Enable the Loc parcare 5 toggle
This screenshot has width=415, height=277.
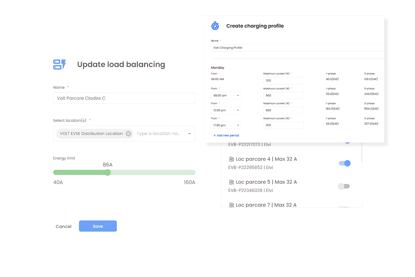click(x=344, y=186)
